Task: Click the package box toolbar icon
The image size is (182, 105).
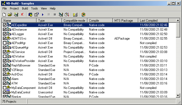Action: click(83, 15)
